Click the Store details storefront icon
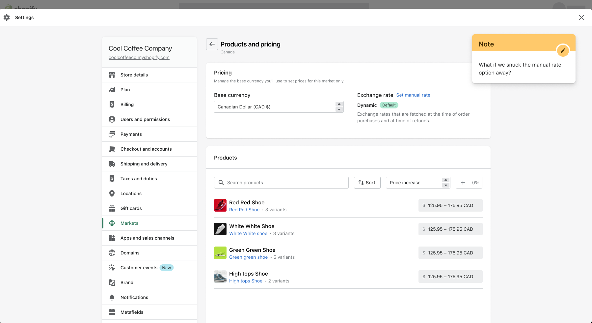 112,75
